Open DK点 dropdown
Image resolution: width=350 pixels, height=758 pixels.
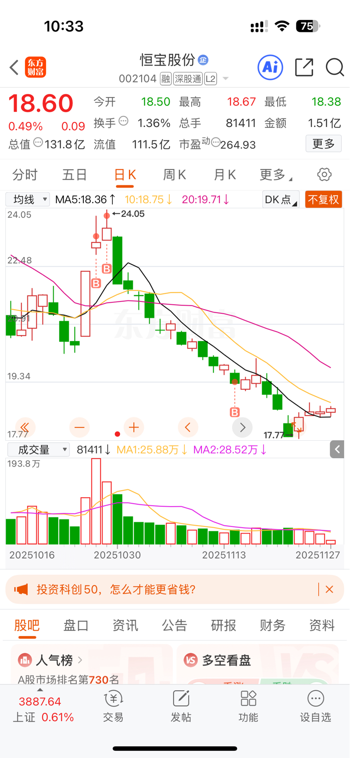tap(281, 199)
